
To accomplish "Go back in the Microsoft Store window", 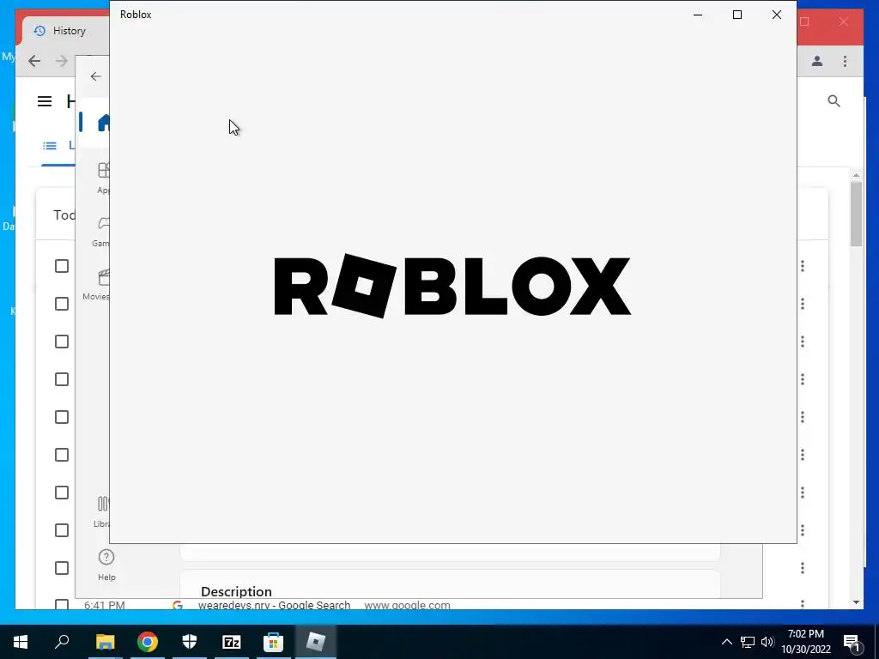I will pos(96,76).
